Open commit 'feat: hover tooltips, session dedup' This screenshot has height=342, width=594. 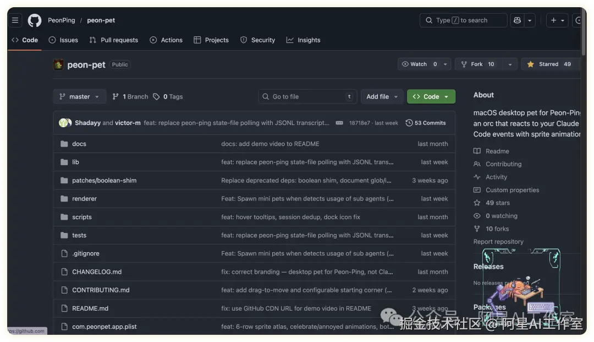tap(290, 217)
